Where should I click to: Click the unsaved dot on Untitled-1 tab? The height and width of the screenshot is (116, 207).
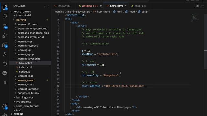[101, 6]
